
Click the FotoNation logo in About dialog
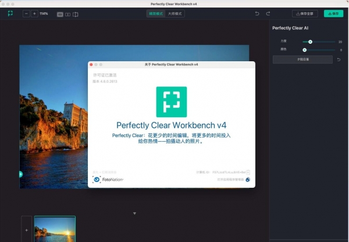point(108,180)
